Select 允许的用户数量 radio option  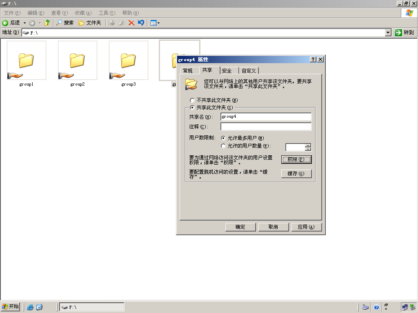(x=246, y=146)
